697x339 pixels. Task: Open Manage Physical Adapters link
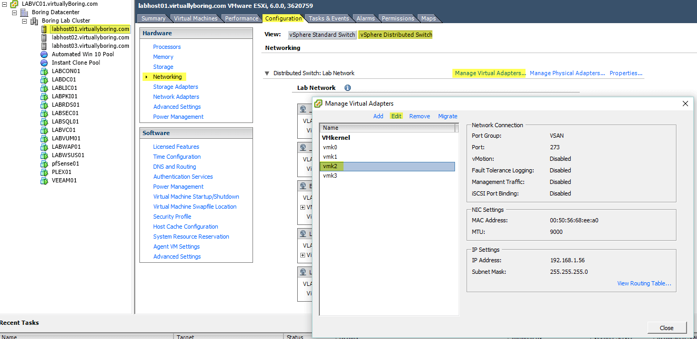point(567,73)
